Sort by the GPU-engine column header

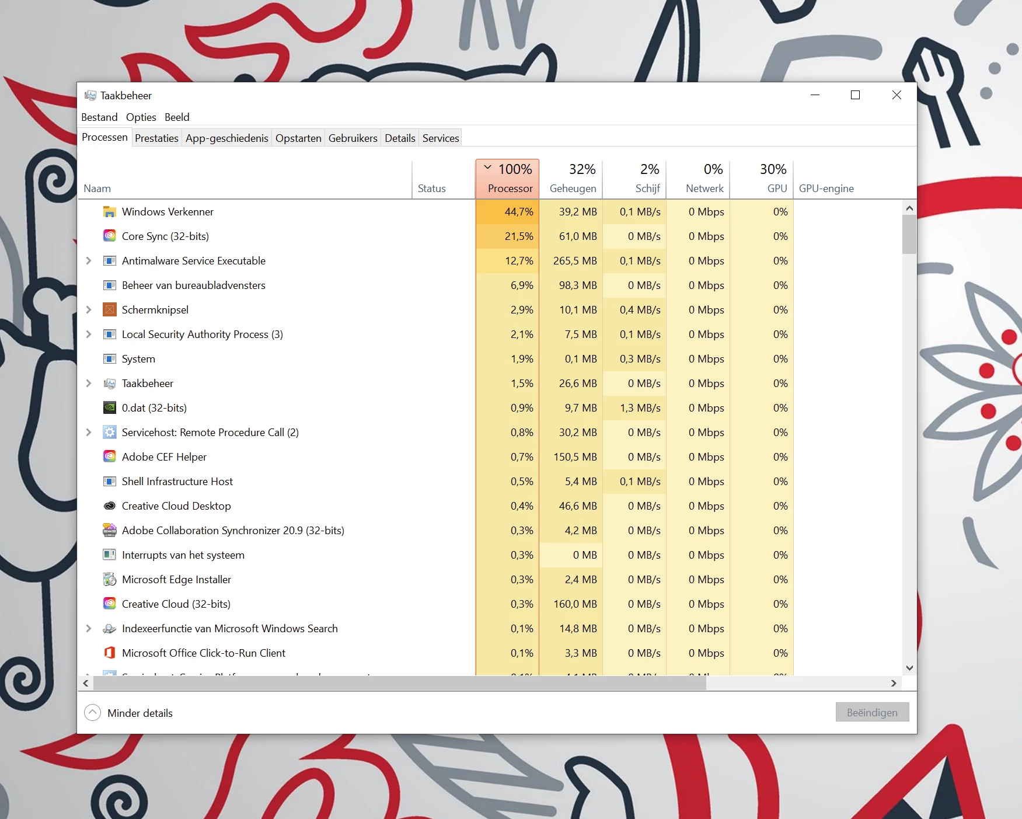[x=826, y=189]
